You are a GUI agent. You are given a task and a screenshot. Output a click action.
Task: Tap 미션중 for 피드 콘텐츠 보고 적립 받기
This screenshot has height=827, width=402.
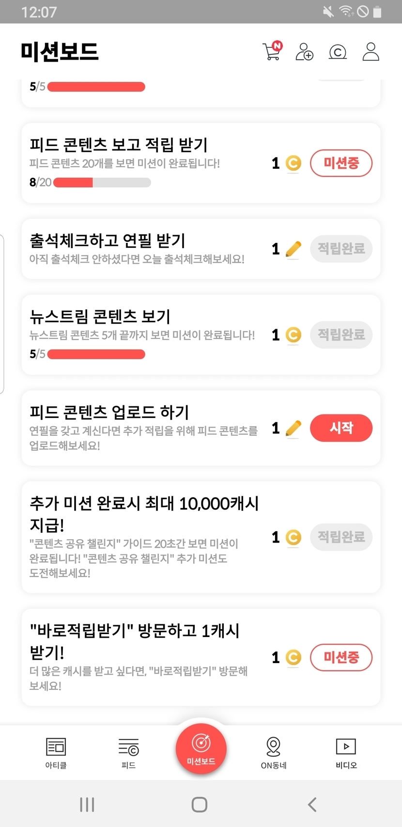341,163
